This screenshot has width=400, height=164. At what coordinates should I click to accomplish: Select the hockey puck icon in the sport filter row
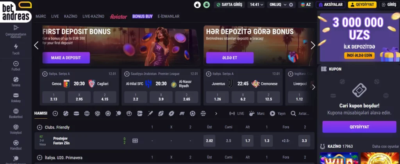click(76, 114)
